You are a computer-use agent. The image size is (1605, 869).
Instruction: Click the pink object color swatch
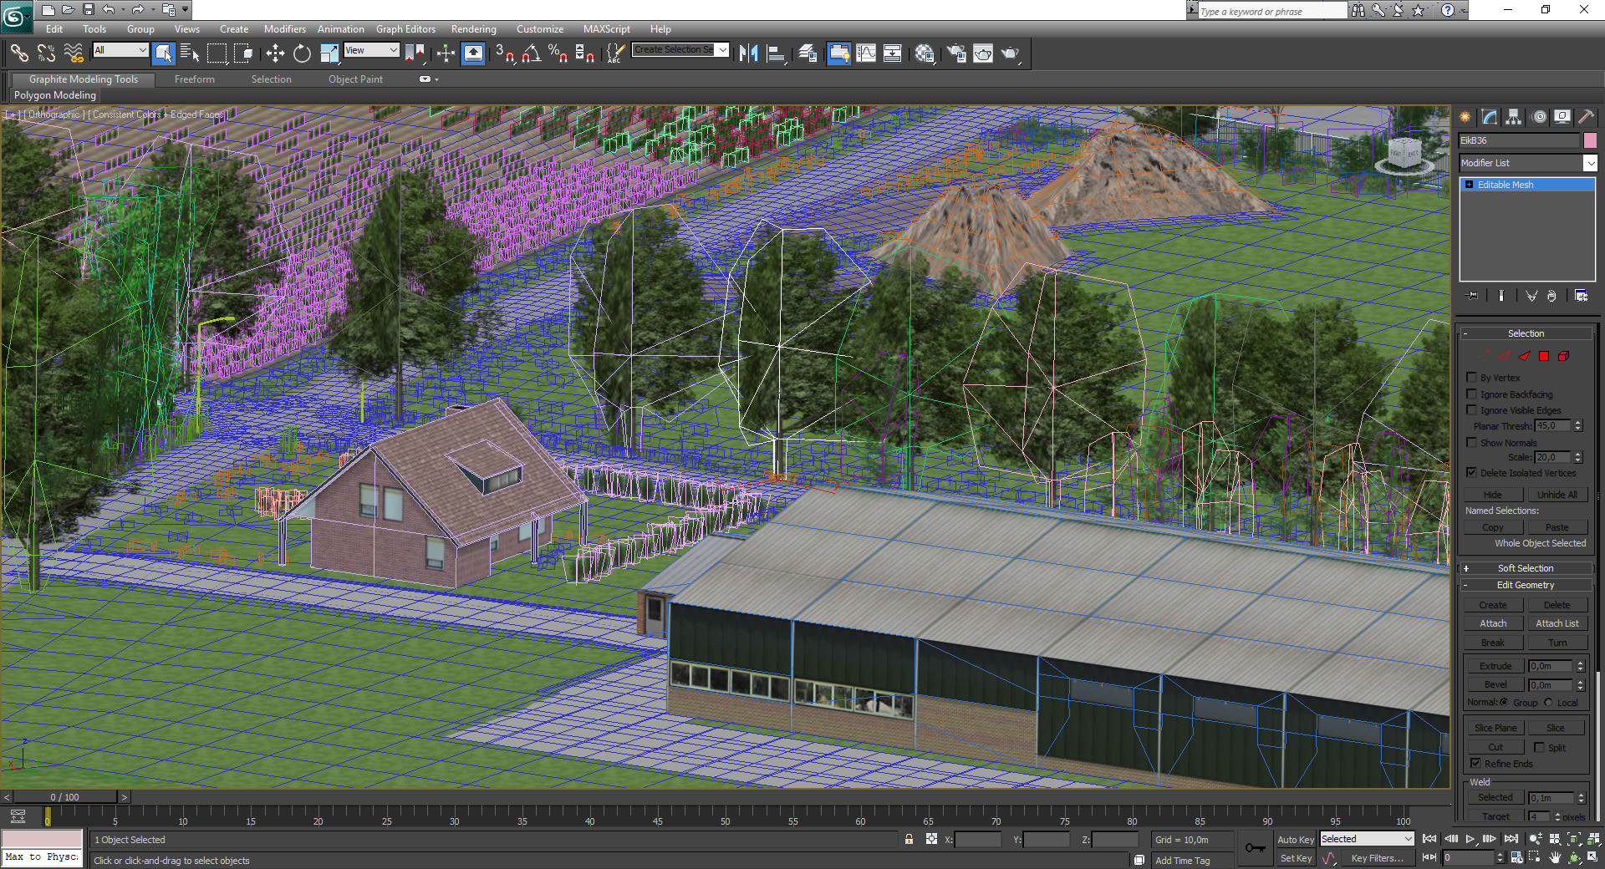tap(1590, 140)
